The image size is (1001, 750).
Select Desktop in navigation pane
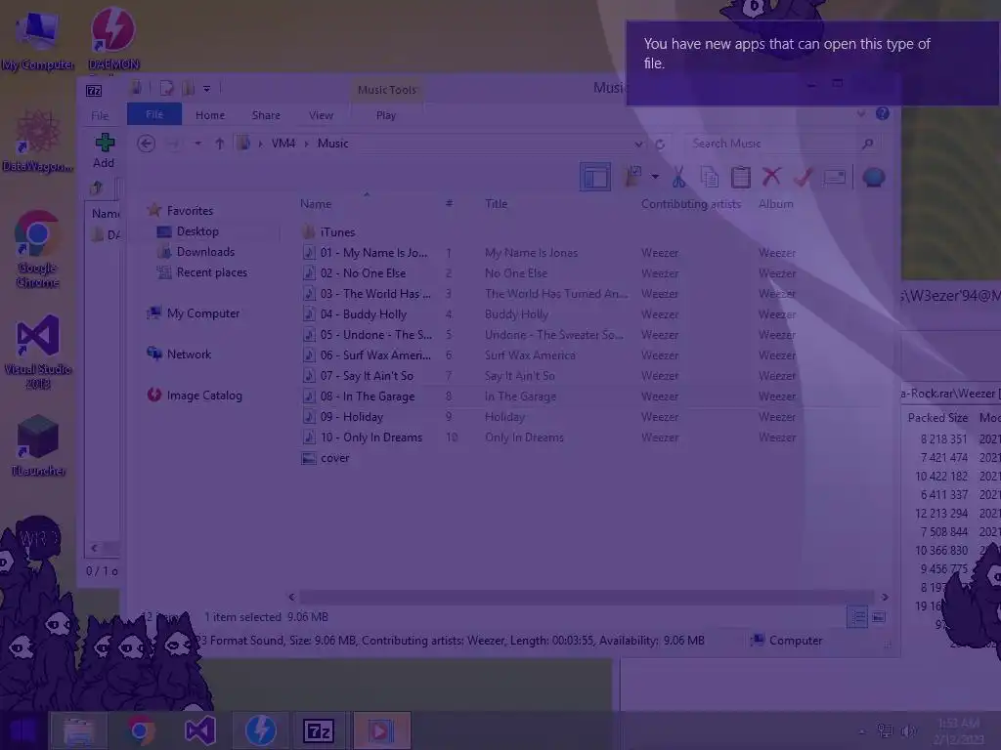coord(197,231)
